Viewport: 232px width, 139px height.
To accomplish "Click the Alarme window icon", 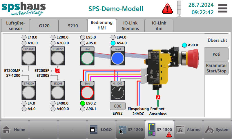I will [x=180, y=129].
